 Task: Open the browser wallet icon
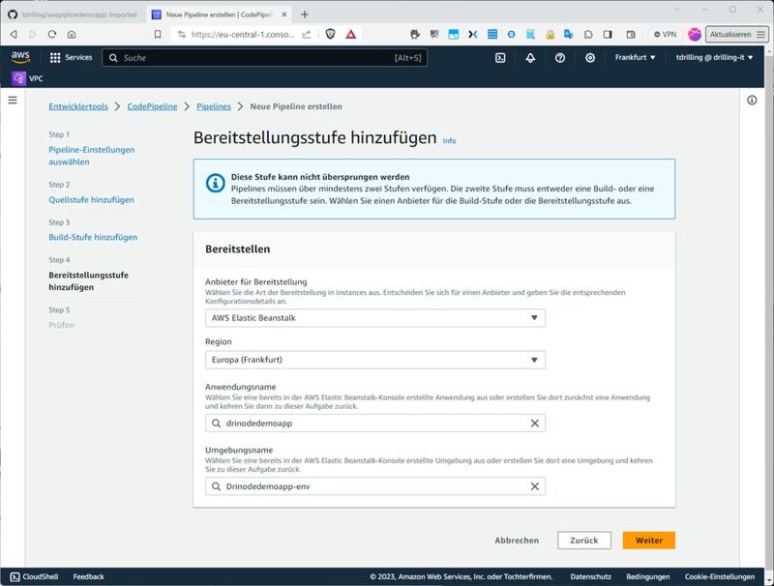[631, 34]
